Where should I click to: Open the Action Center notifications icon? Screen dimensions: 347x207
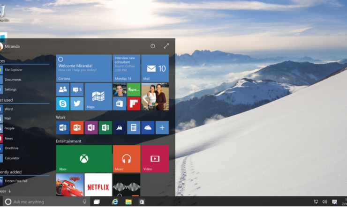pyautogui.click(x=334, y=201)
